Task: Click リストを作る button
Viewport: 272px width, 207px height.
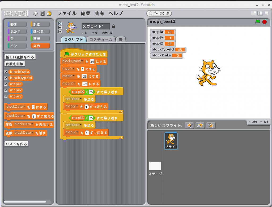Action: point(16,144)
